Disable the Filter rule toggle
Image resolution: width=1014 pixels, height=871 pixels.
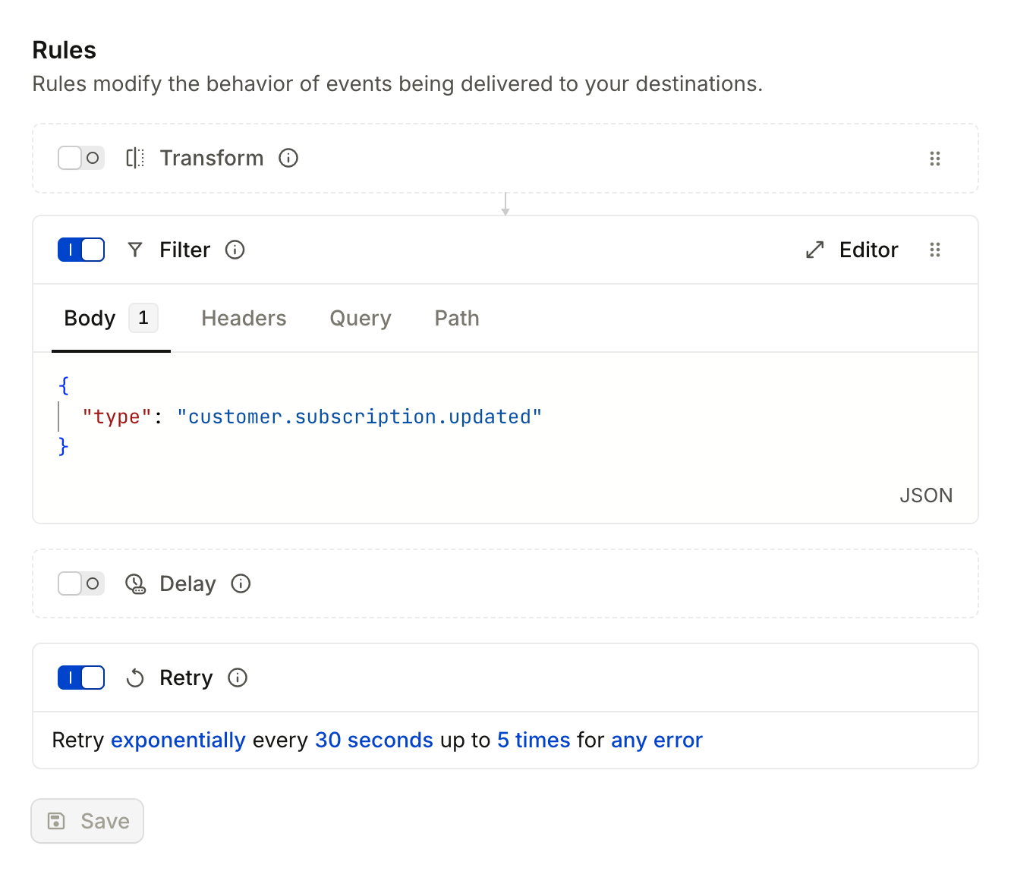[81, 250]
